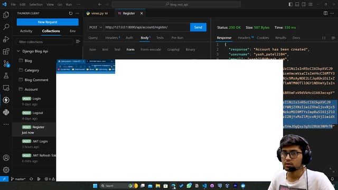Image resolution: width=338 pixels, height=190 pixels.
Task: Switch to the Activity tab
Action: tap(26, 31)
